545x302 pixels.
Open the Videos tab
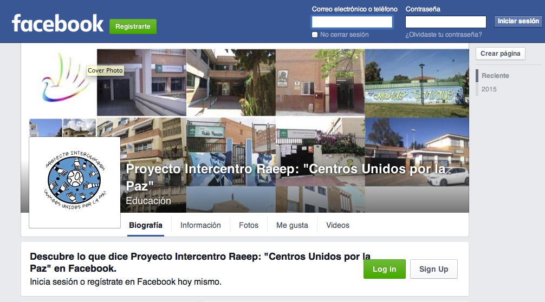tap(338, 225)
